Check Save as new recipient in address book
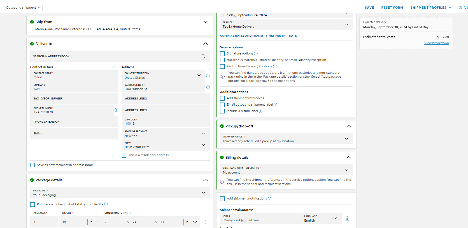 (32, 165)
